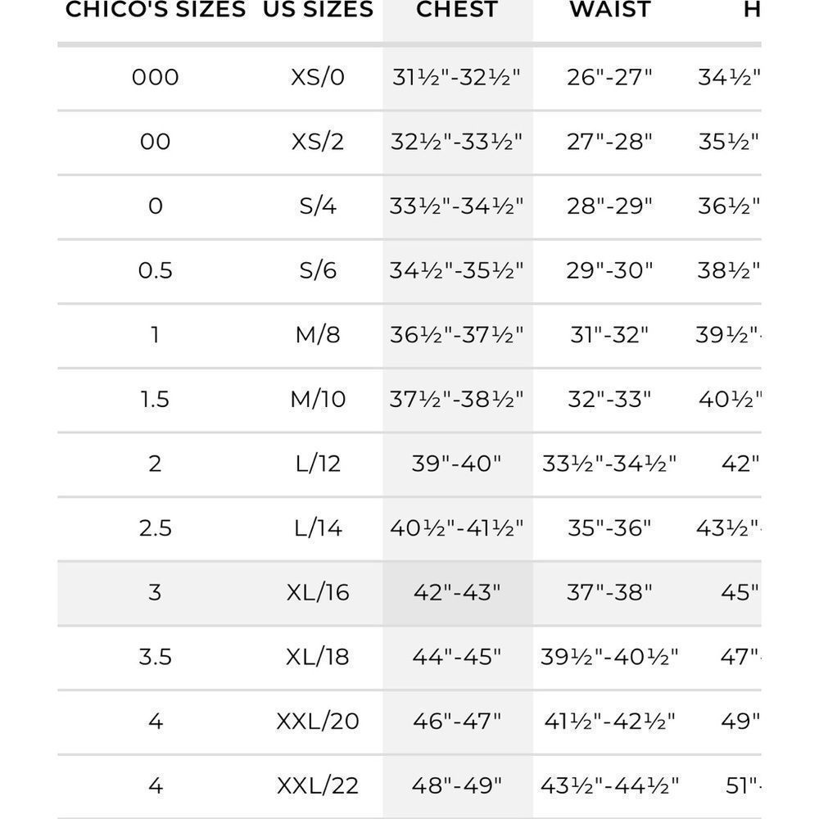
Task: Select the XXL/22 US size cell
Action: point(318,786)
